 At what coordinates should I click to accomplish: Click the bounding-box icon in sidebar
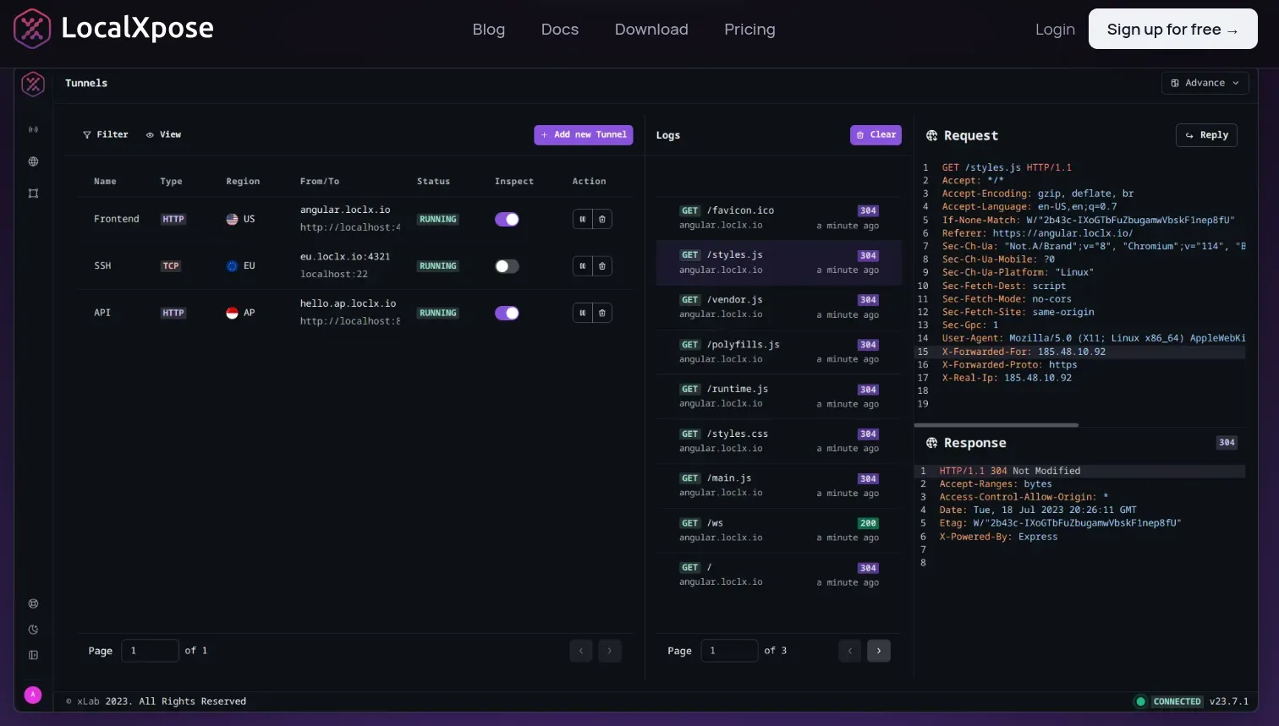33,194
